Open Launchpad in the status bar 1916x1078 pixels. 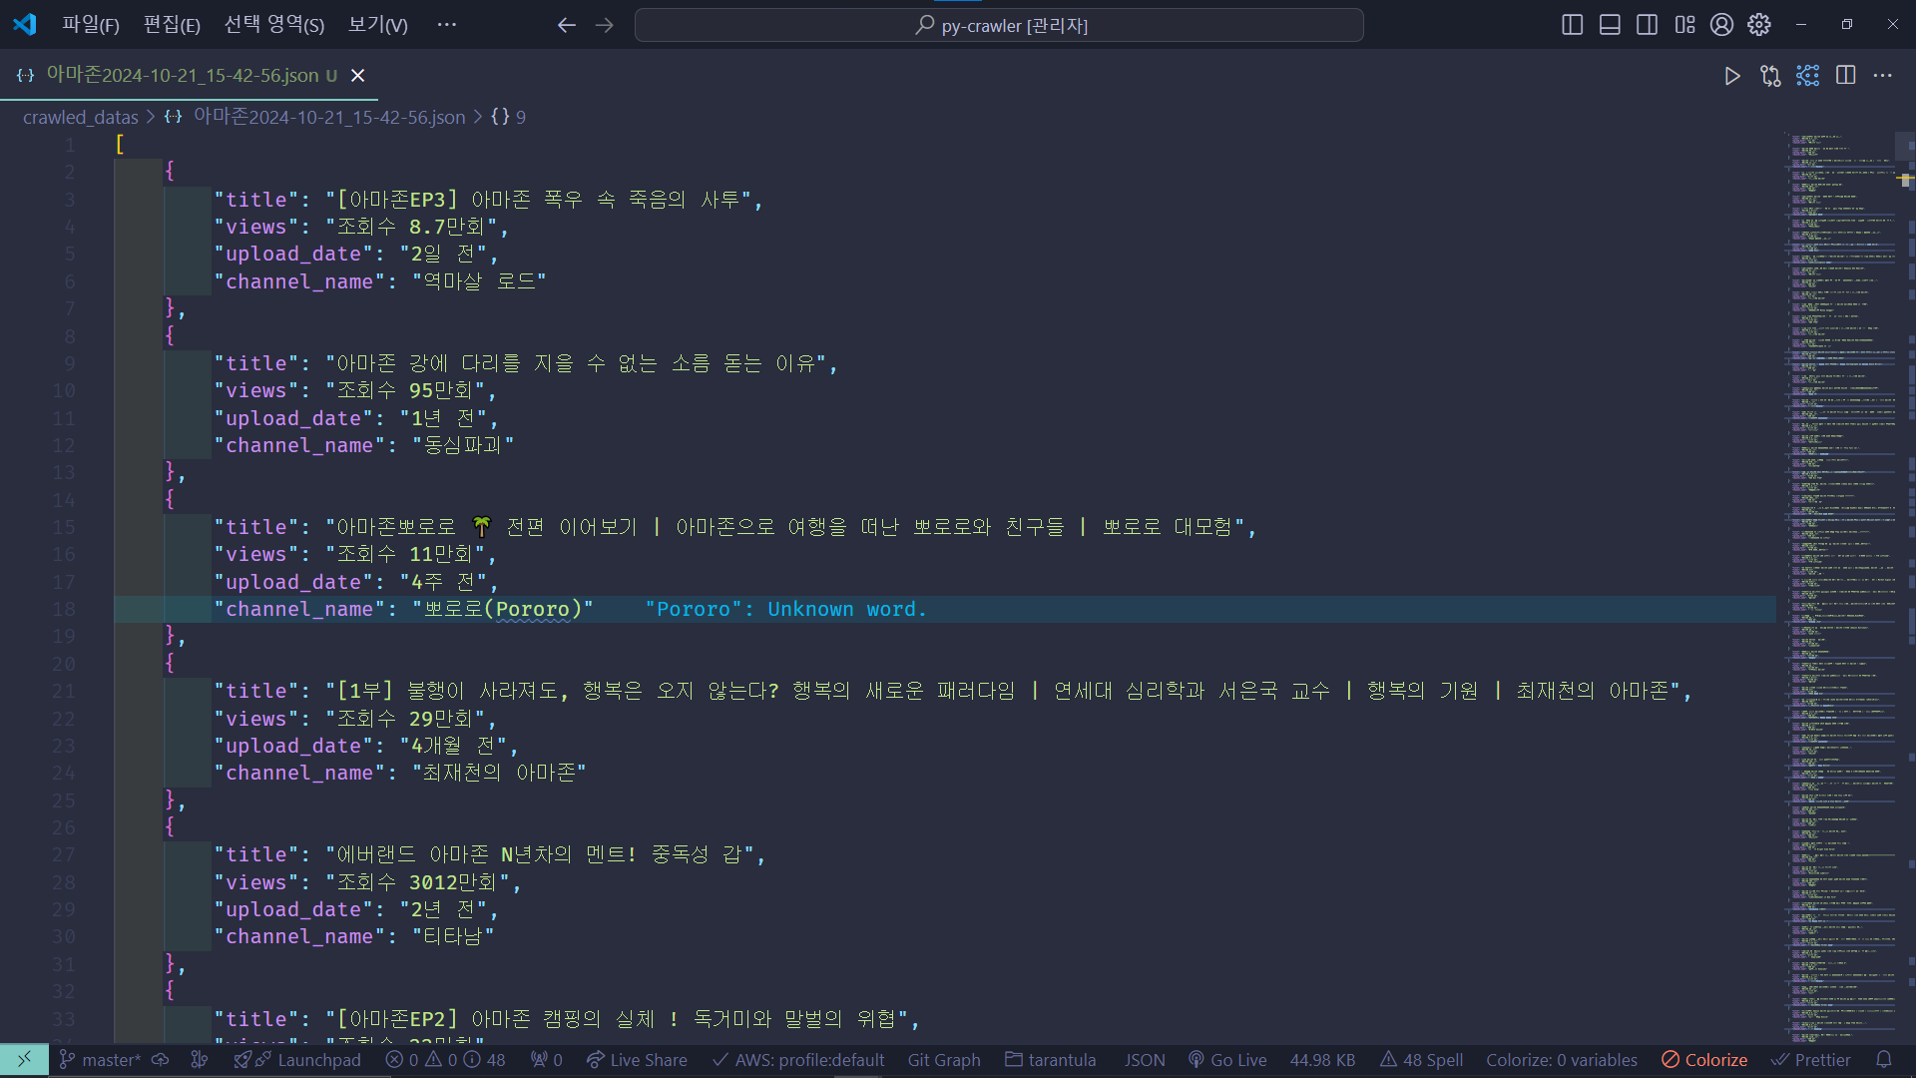(297, 1060)
